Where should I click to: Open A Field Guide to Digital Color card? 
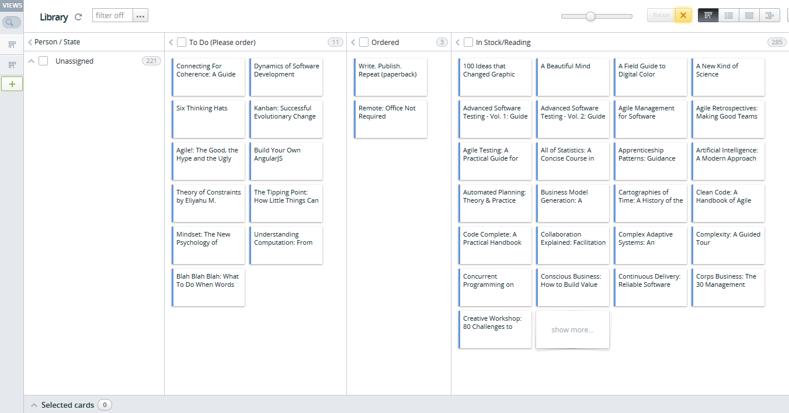[x=651, y=77]
